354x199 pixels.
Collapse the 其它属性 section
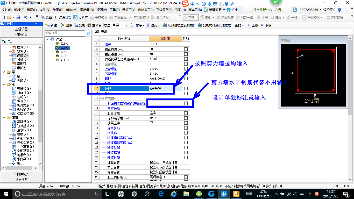tap(102, 98)
